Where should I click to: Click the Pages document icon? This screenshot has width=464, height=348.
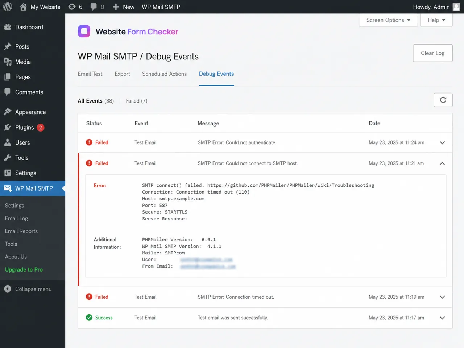[8, 77]
